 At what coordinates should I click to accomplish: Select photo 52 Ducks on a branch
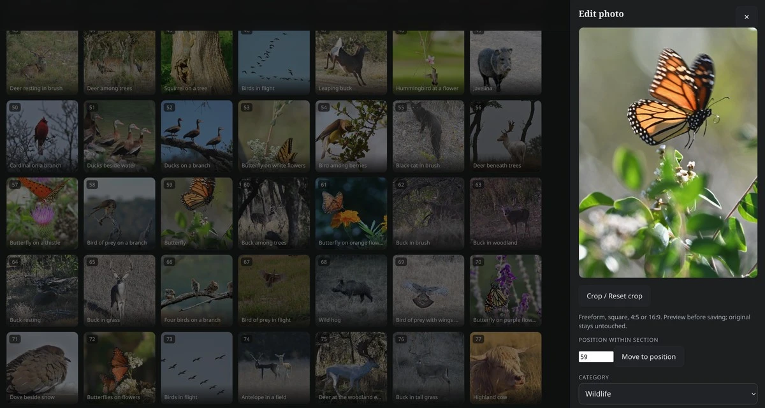(196, 136)
